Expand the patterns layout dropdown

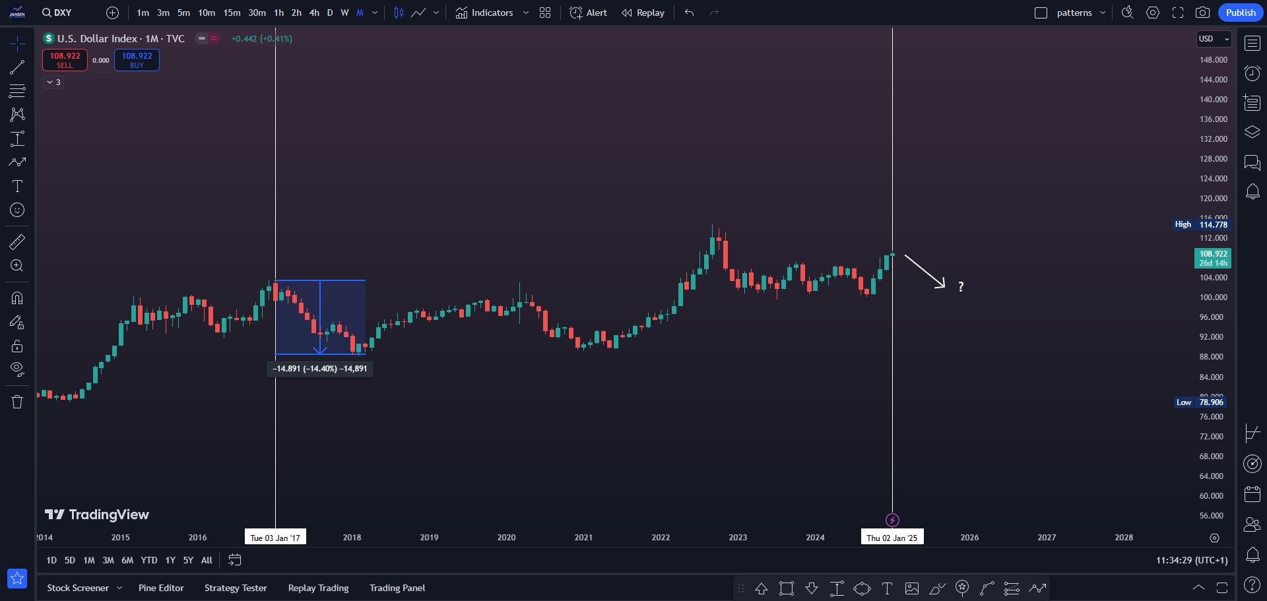tap(1103, 13)
